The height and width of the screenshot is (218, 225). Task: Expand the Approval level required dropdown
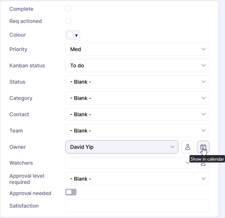[137, 179]
